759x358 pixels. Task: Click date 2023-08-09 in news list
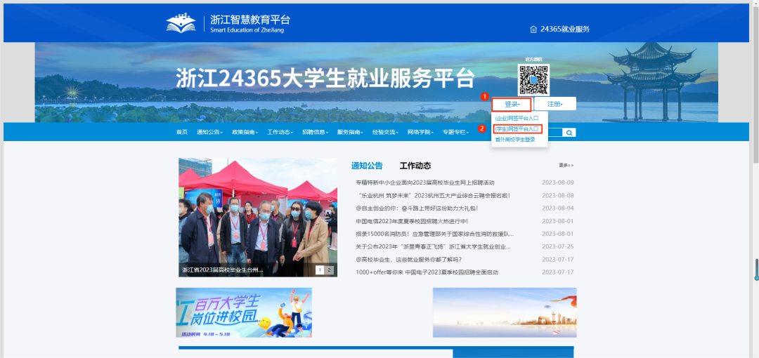click(x=557, y=183)
